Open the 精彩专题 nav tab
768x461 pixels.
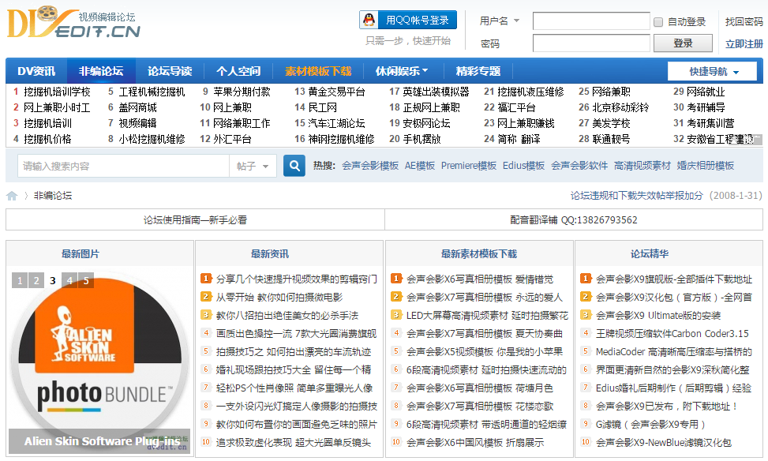pos(478,72)
